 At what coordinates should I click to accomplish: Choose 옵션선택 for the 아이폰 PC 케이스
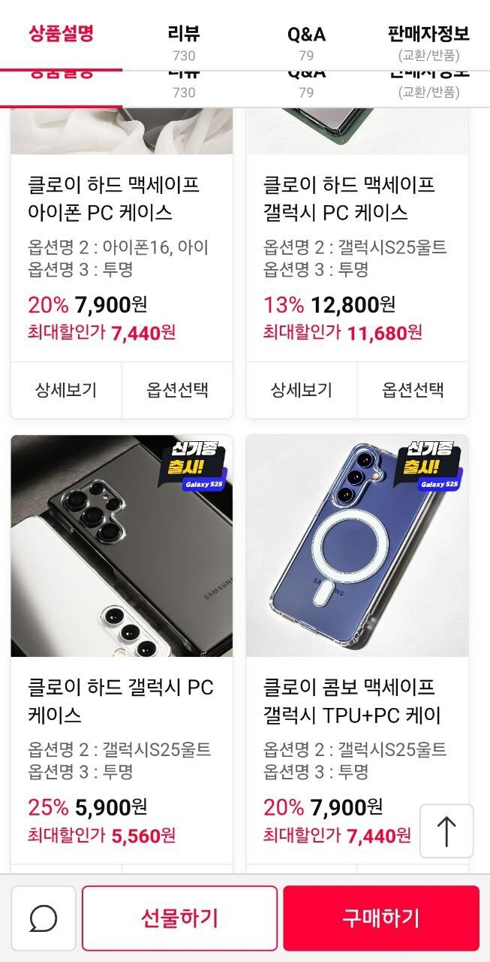177,390
